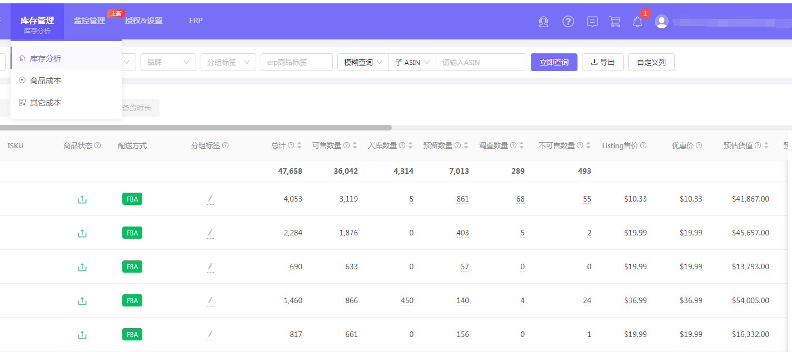Expand the 分组标签 dropdown
Viewport: 792px width, 352px height.
click(228, 62)
